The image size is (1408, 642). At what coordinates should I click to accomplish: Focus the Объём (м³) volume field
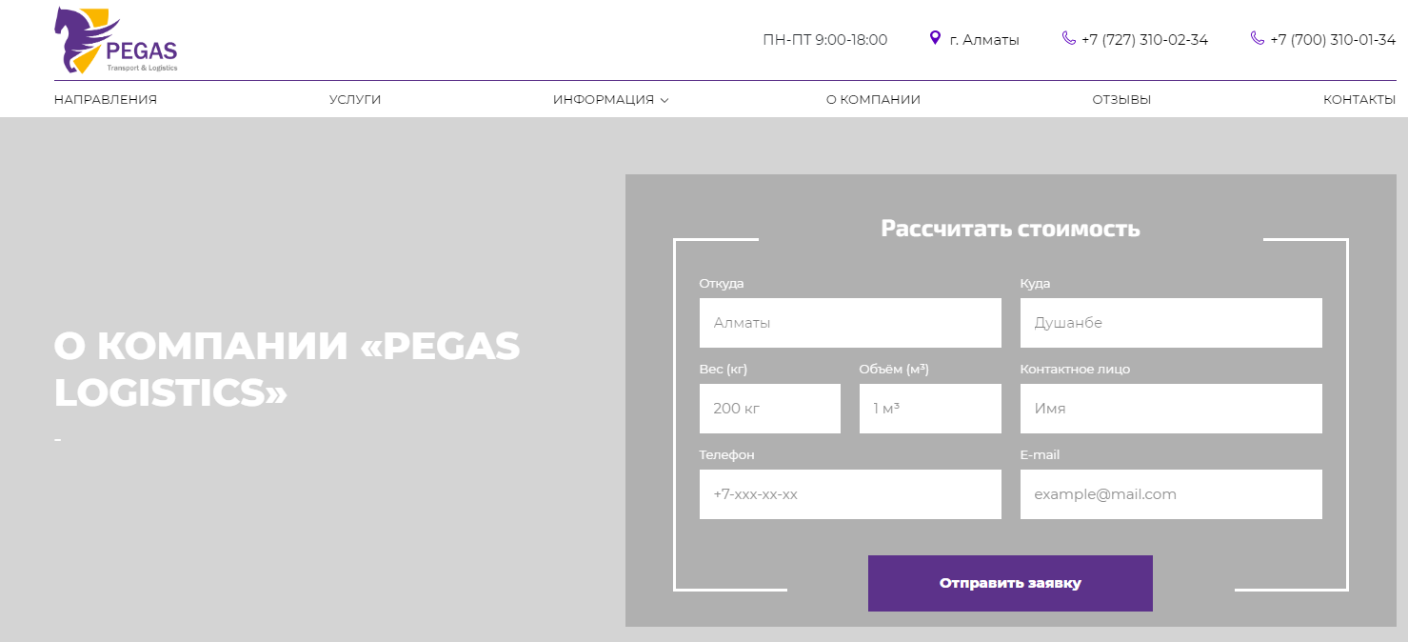coord(930,409)
